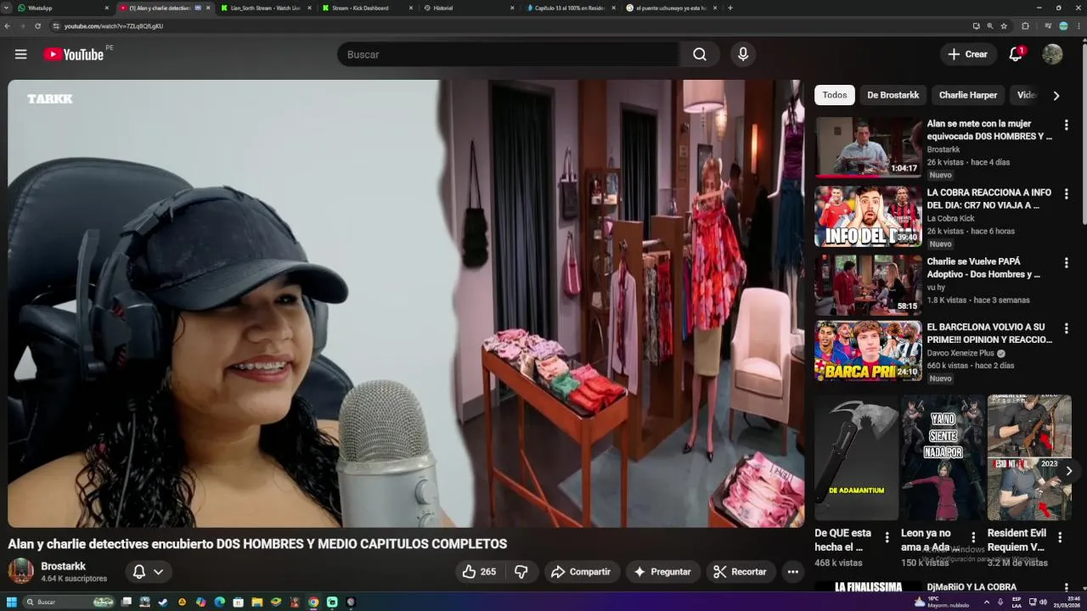Viewport: 1087px width, 611px height.
Task: Open File Explorer from the taskbar
Action: pyautogui.click(x=256, y=602)
